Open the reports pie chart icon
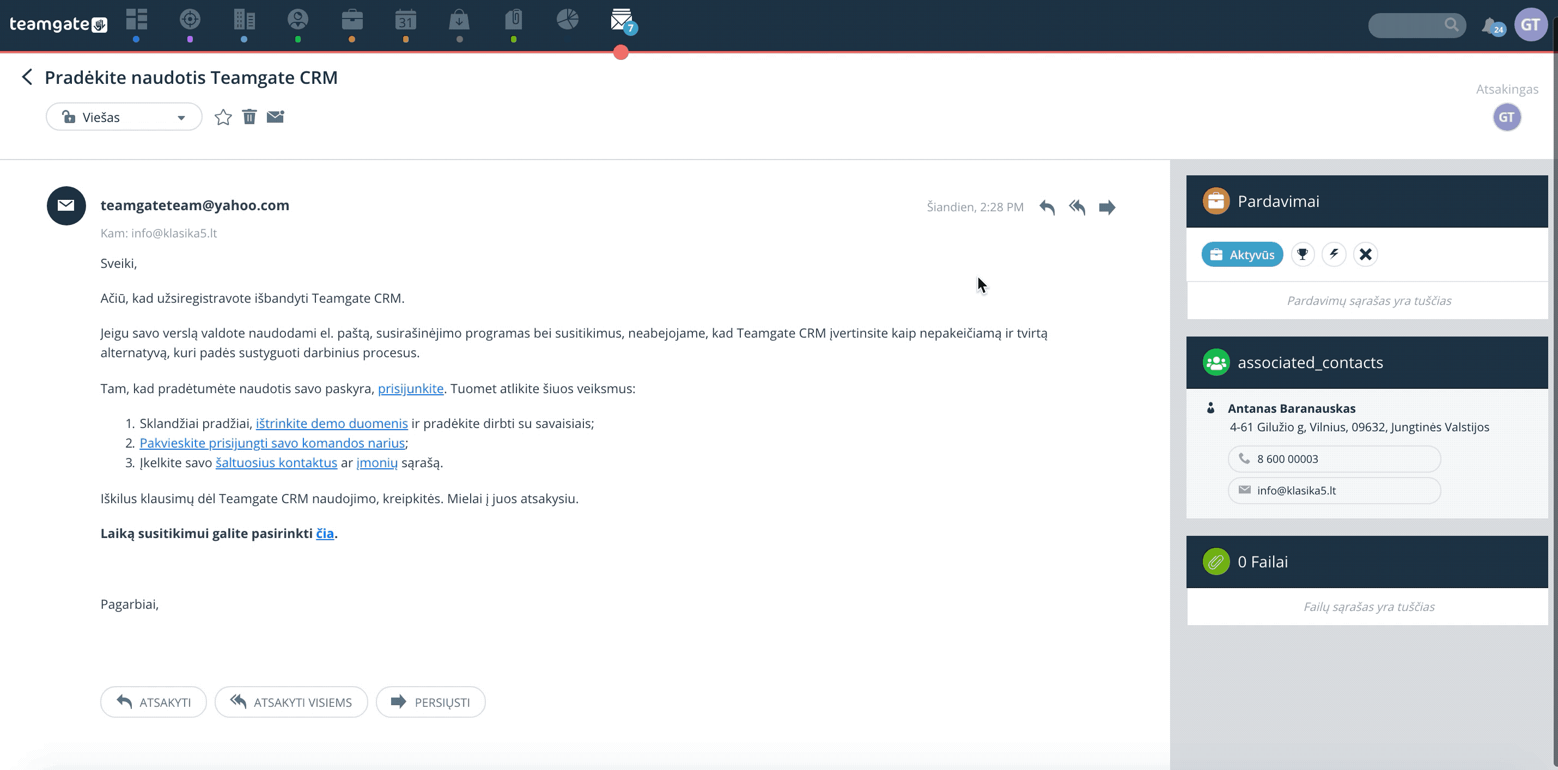The image size is (1558, 770). click(567, 20)
